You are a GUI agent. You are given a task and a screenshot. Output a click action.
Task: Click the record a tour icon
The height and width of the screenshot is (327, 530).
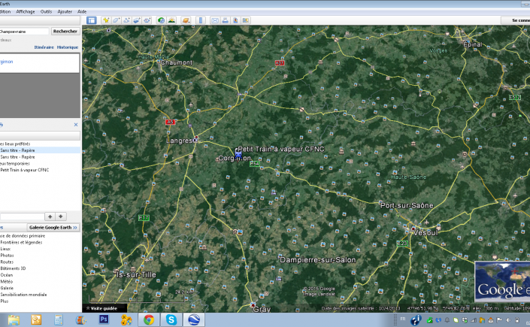(x=147, y=20)
